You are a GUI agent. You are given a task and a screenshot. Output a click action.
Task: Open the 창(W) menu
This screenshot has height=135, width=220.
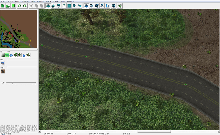pyautogui.click(x=63, y=1)
